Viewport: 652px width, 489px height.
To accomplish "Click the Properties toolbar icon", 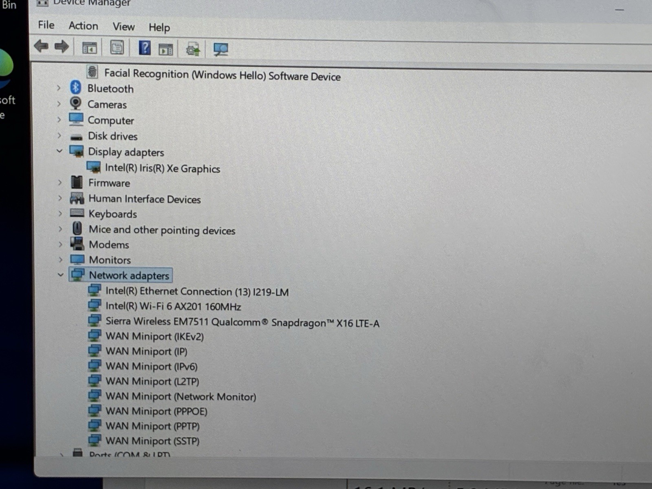I will [x=117, y=48].
